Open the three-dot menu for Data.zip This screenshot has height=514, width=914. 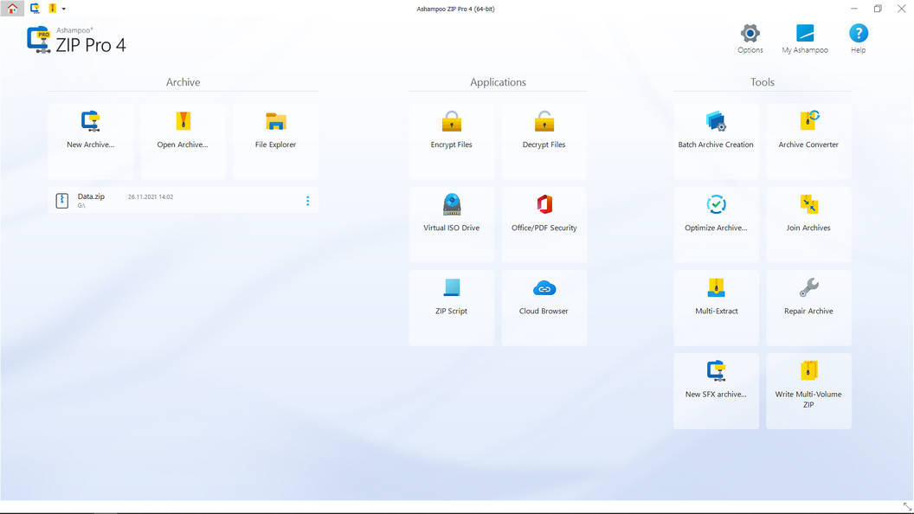click(307, 201)
